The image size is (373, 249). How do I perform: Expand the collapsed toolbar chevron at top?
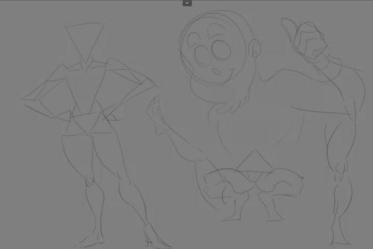coord(187,3)
